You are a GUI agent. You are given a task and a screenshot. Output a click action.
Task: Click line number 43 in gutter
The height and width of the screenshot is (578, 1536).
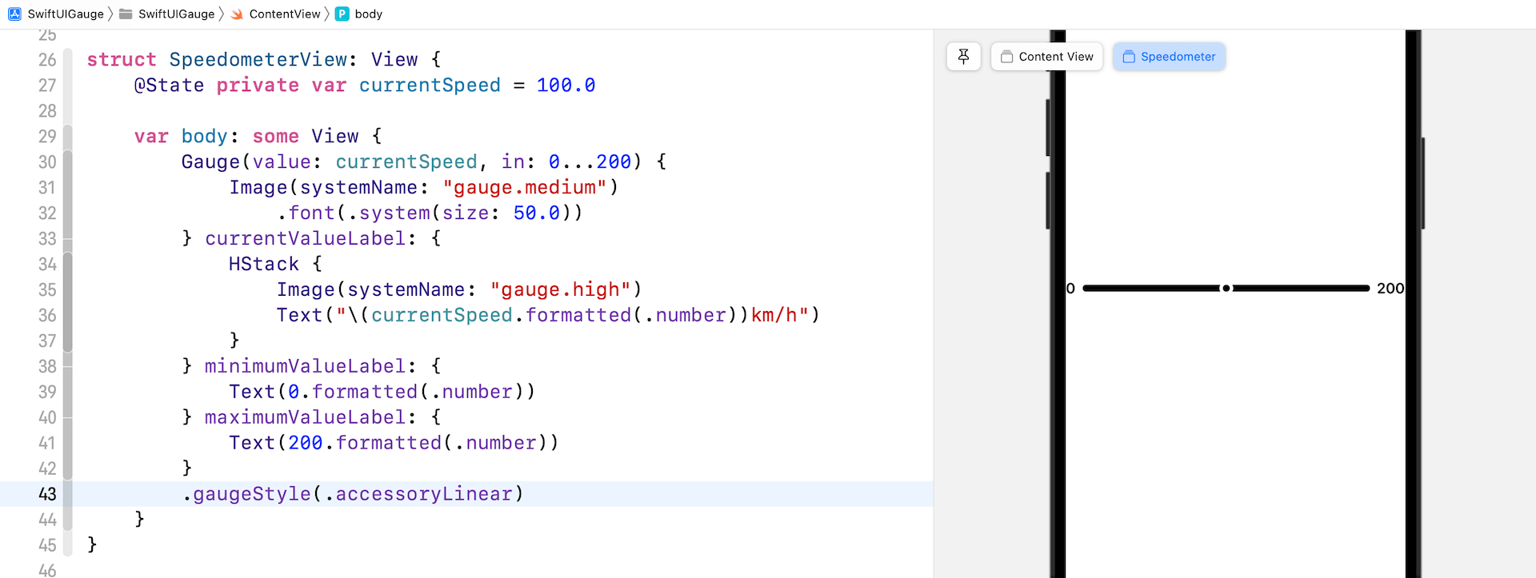[x=47, y=494]
